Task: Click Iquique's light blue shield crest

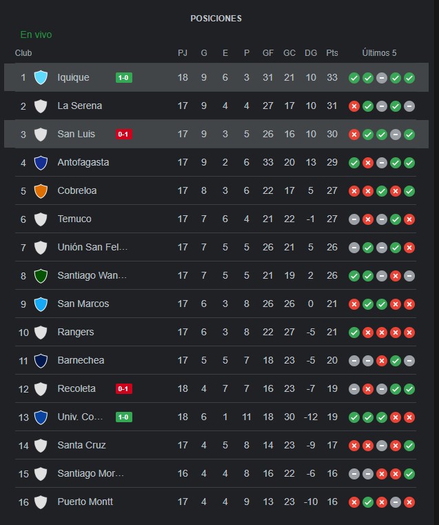Action: click(x=41, y=77)
